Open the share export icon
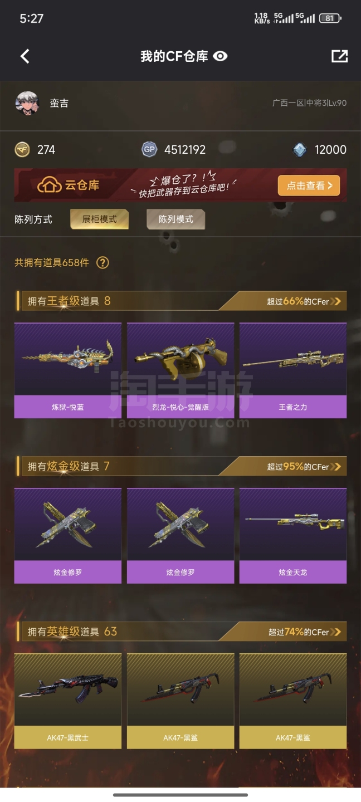361x802 pixels. point(339,56)
